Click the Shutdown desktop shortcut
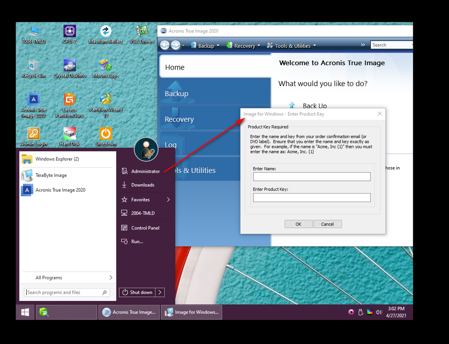 coord(106,137)
